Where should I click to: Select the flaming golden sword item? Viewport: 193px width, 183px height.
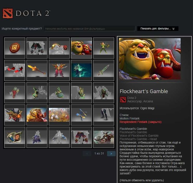[37, 70]
